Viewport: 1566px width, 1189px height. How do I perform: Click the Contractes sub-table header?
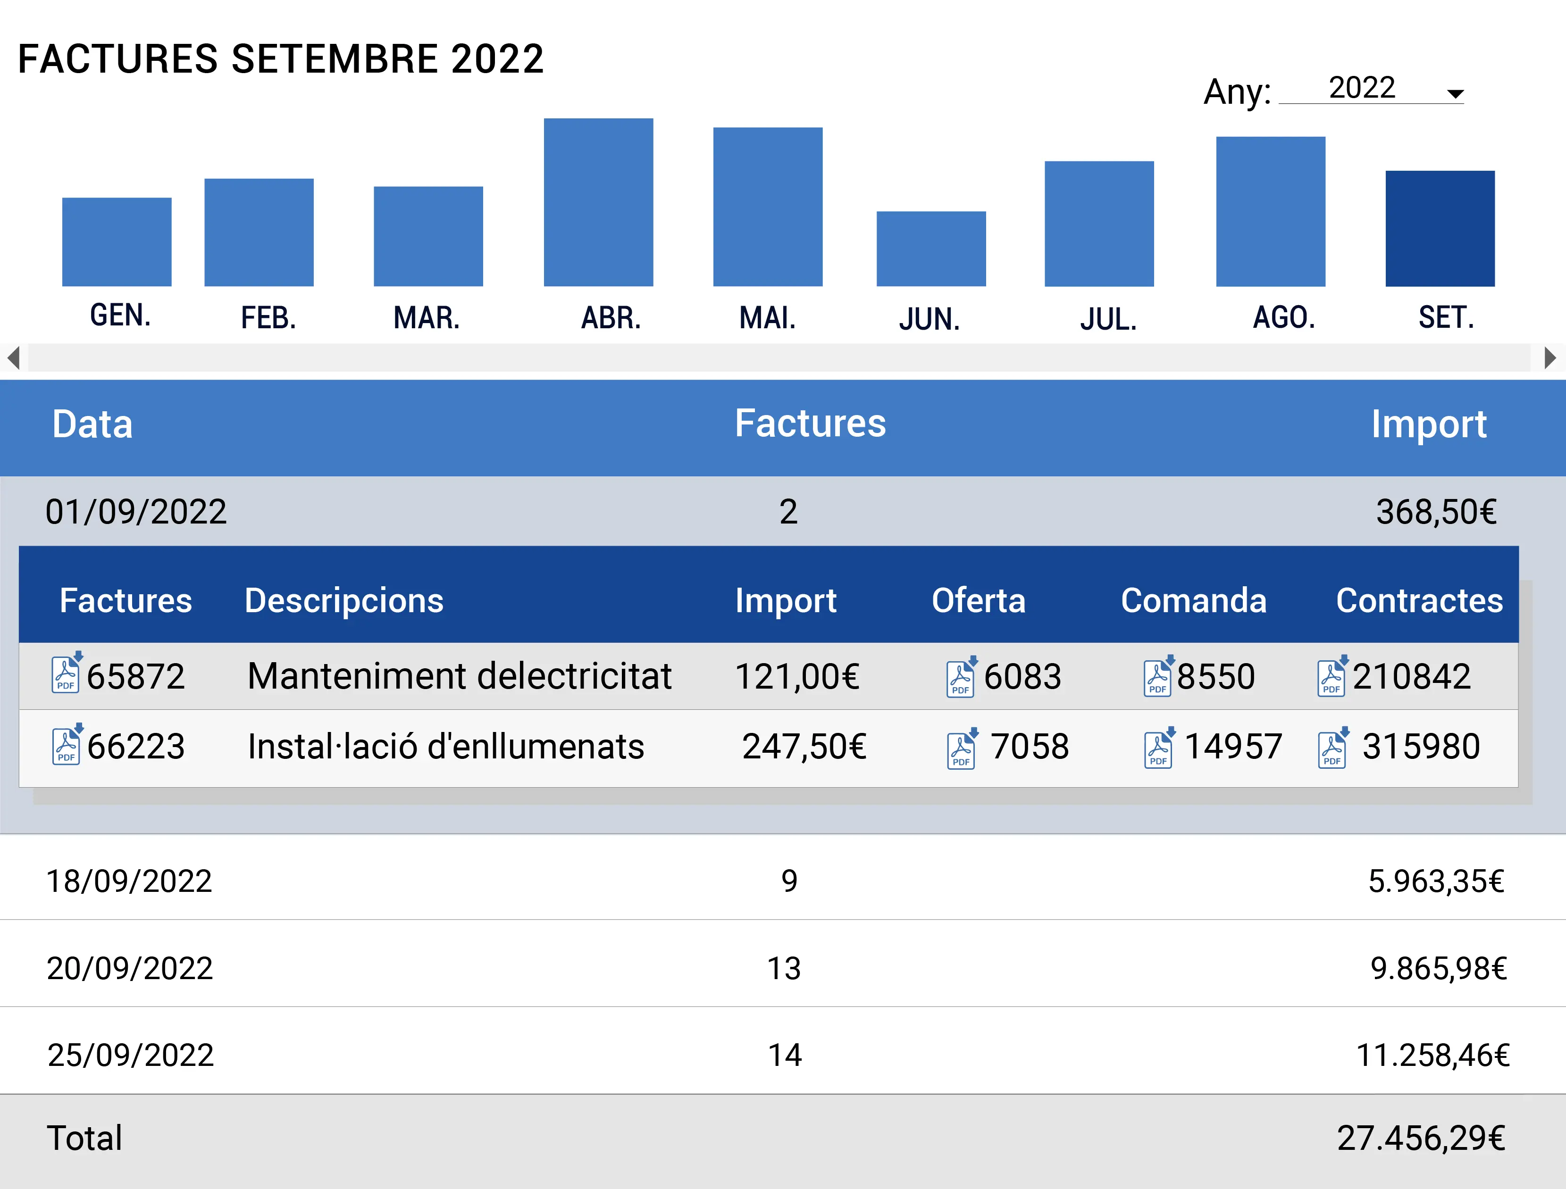click(1419, 600)
